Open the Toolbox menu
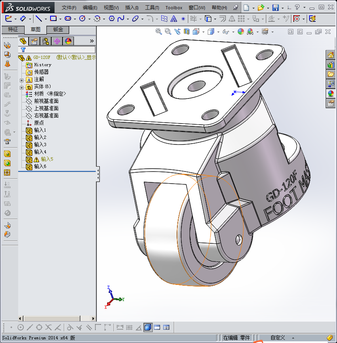Image resolution: width=337 pixels, height=343 pixels. pos(174,8)
